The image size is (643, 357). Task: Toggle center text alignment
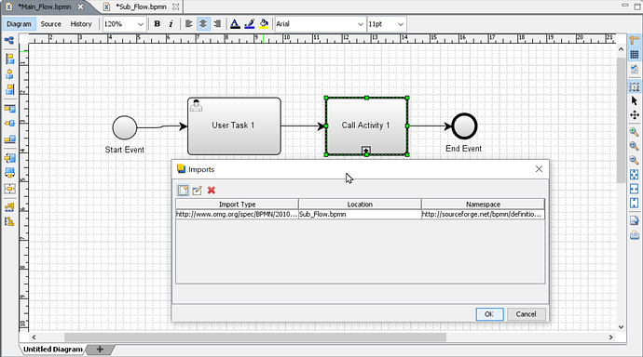point(203,24)
